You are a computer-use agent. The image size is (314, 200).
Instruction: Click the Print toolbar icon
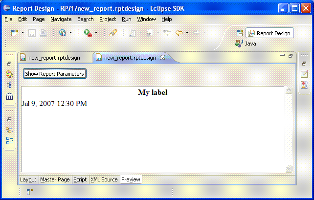point(43,33)
